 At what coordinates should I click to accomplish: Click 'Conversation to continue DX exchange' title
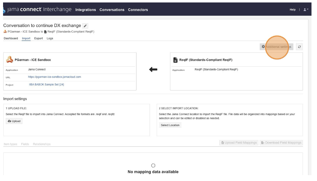tap(42, 25)
